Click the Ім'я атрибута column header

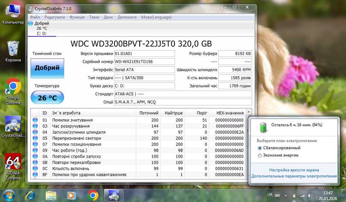click(x=93, y=113)
